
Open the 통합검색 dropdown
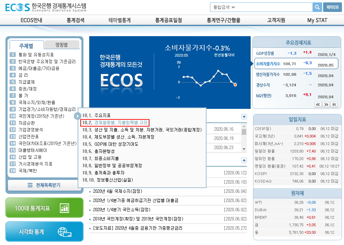[224, 7]
